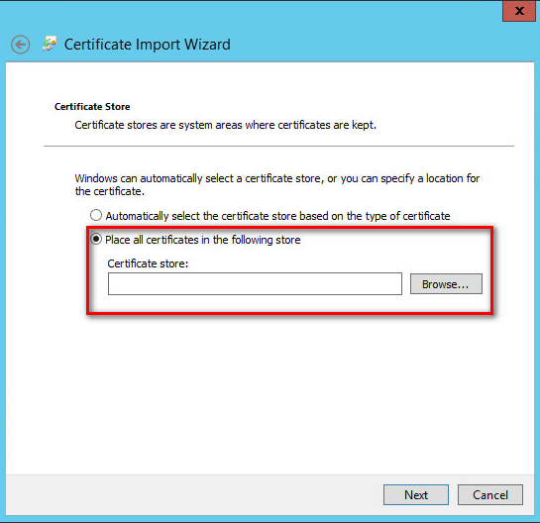The height and width of the screenshot is (523, 540).
Task: Open the Browse... store picker
Action: (446, 284)
